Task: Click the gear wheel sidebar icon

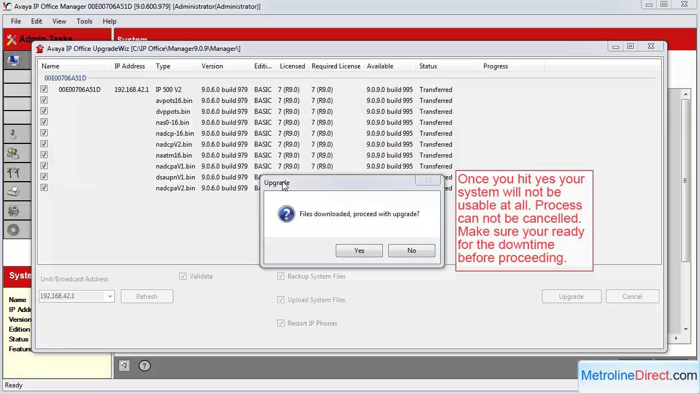Action: (x=13, y=230)
